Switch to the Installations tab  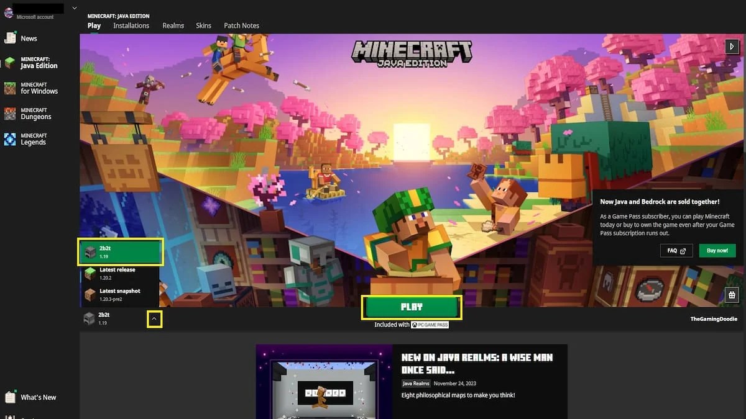(131, 25)
